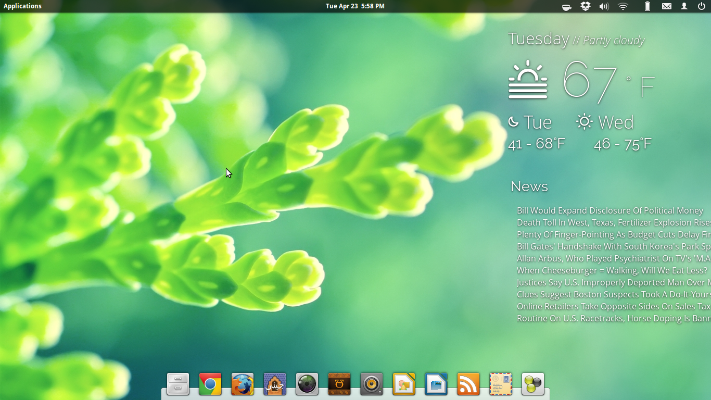Open the Dropbox indicator menu
Image resolution: width=711 pixels, height=400 pixels.
coord(586,6)
